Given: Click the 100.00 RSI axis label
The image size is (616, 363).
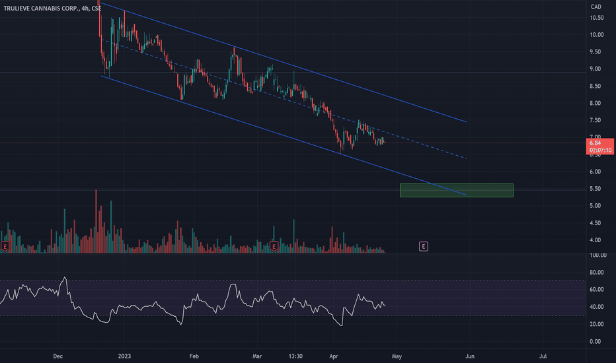Looking at the screenshot, I should (x=598, y=255).
